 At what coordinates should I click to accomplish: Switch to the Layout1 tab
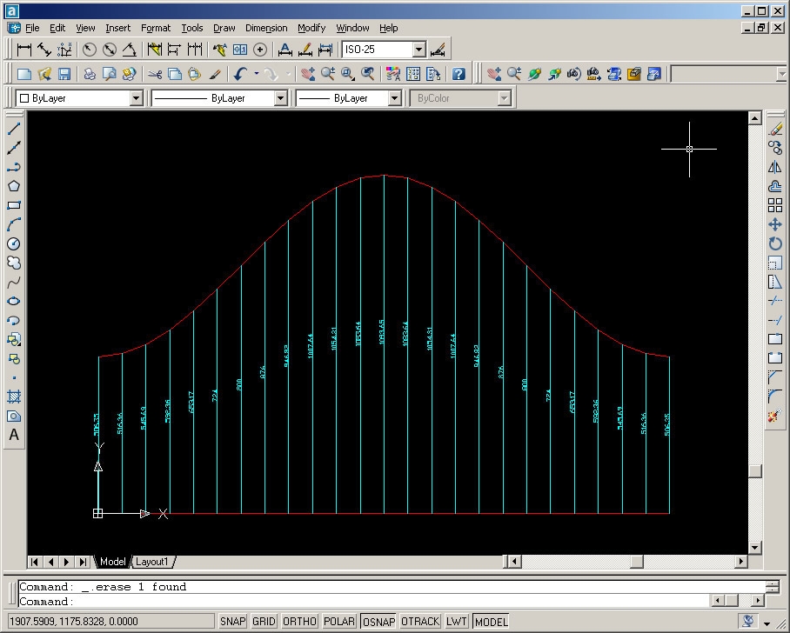(x=152, y=562)
